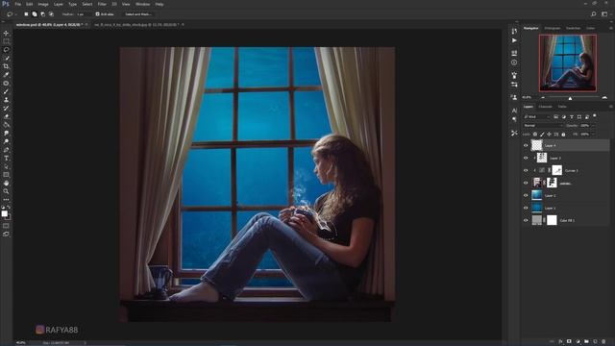Open the Window menu
The height and width of the screenshot is (346, 615).
142,4
